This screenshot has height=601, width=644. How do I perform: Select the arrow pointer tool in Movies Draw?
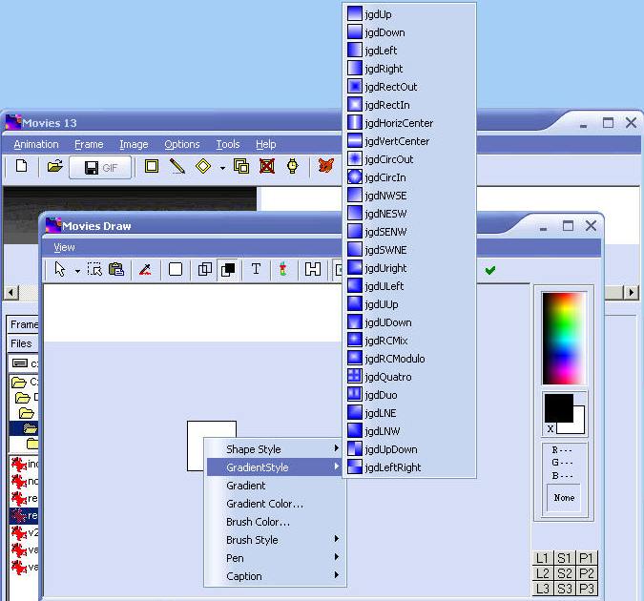click(x=60, y=270)
